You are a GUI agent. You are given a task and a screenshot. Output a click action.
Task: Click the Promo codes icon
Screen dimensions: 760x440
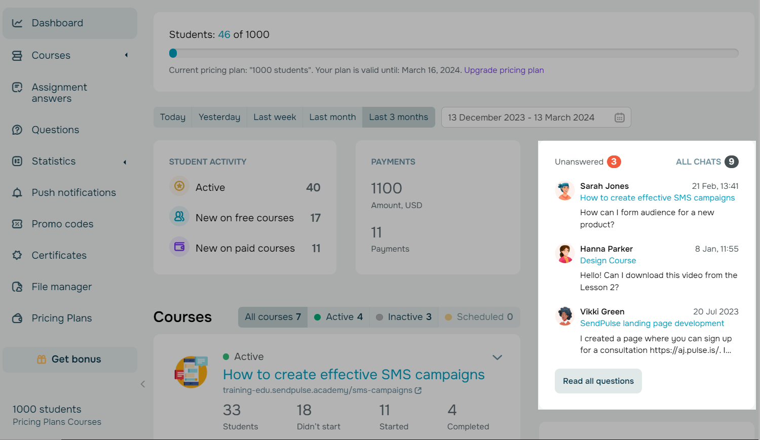click(x=17, y=224)
